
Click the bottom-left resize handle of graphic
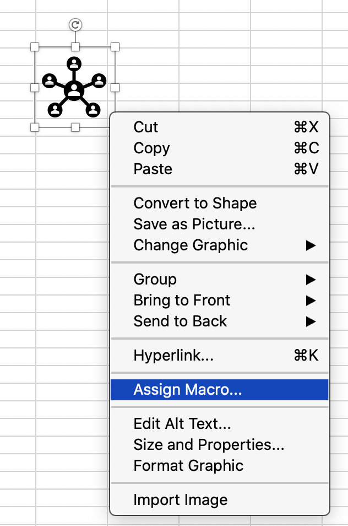tap(35, 127)
